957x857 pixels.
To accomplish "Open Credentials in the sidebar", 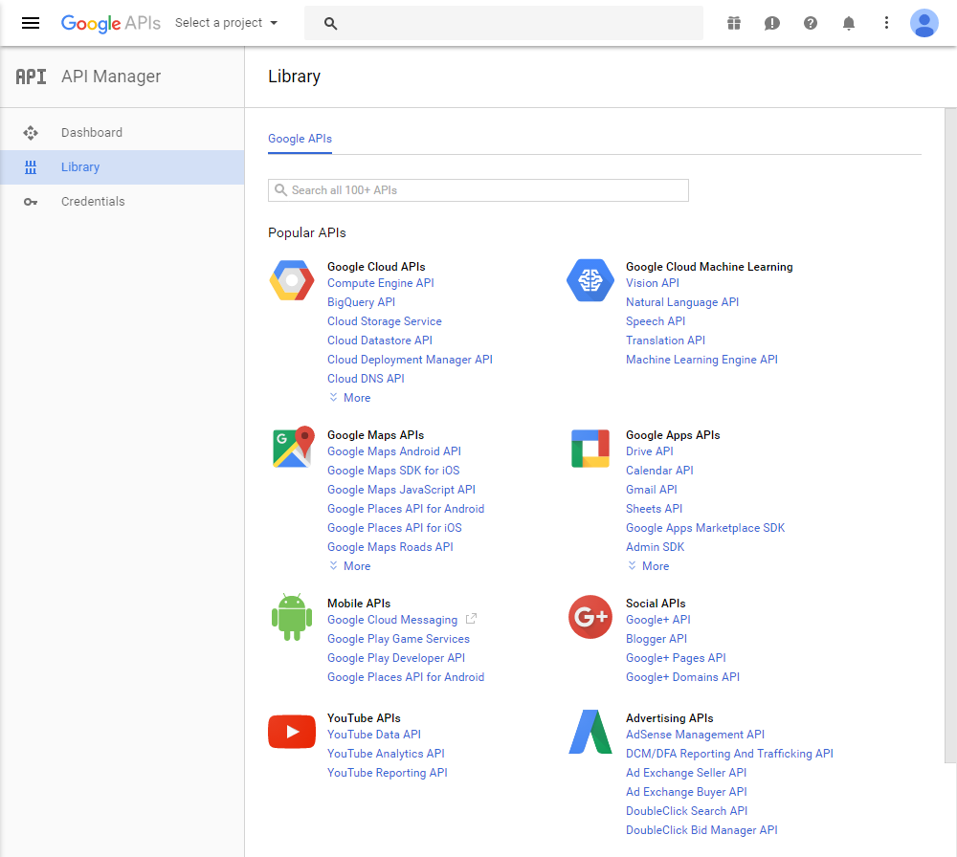I will (93, 202).
